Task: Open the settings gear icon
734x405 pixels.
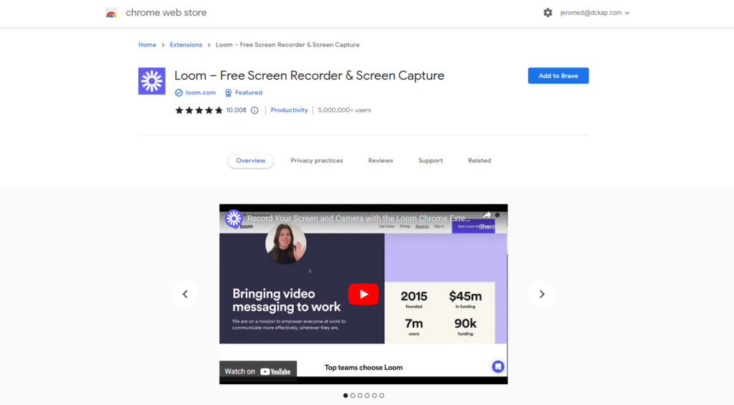Action: tap(548, 13)
